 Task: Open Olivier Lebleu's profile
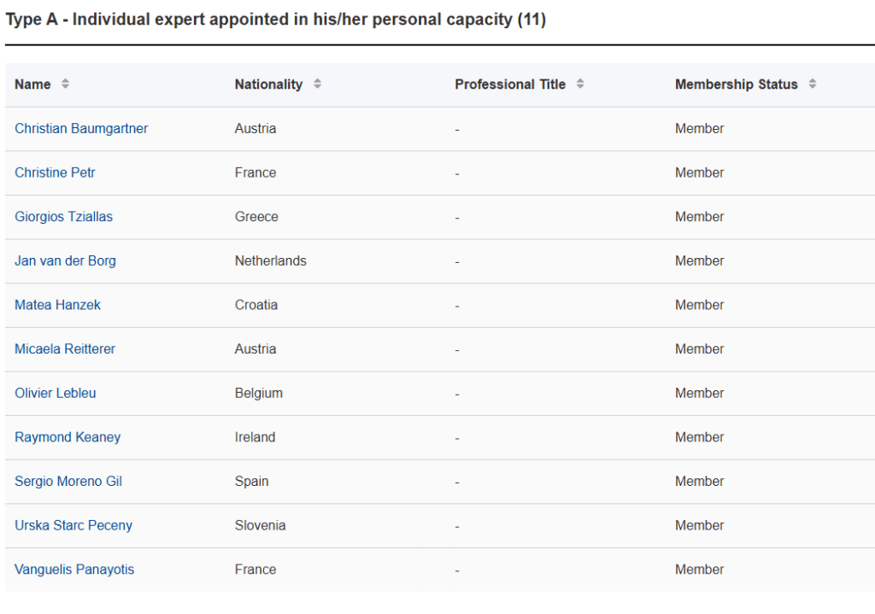(56, 394)
